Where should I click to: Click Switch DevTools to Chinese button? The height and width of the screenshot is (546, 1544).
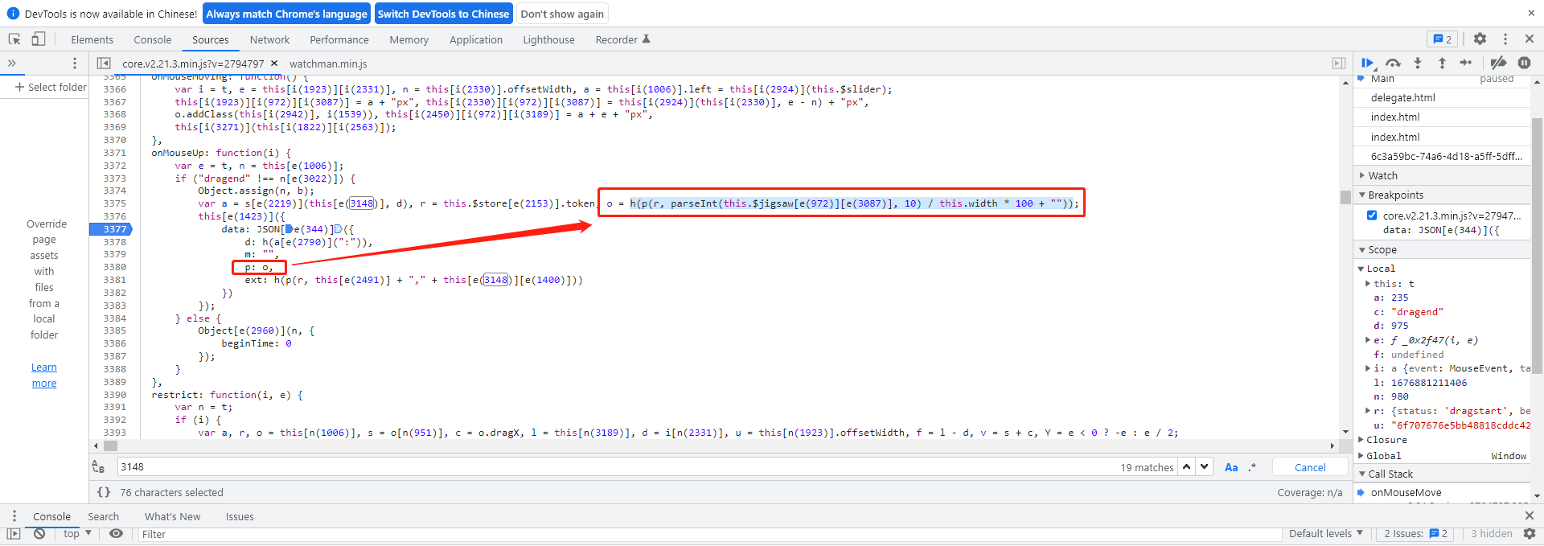(443, 14)
